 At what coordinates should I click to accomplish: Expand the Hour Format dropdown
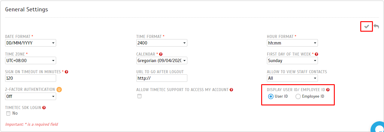(292, 43)
